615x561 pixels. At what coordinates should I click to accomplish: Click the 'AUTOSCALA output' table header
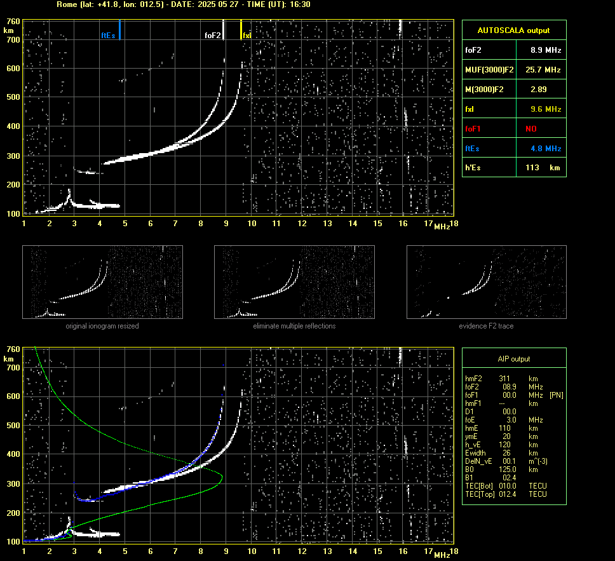pyautogui.click(x=514, y=30)
